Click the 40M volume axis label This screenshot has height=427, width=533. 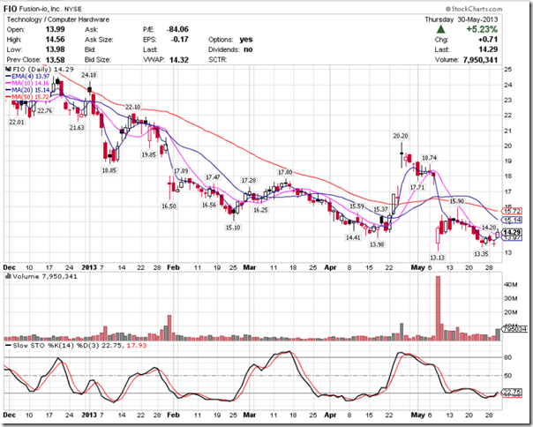[511, 285]
